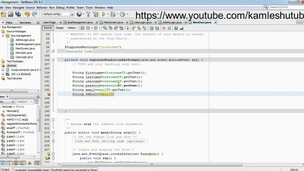Image resolution: width=304 pixels, height=171 pixels.
Task: Open the Tools menu
Action: point(89,8)
